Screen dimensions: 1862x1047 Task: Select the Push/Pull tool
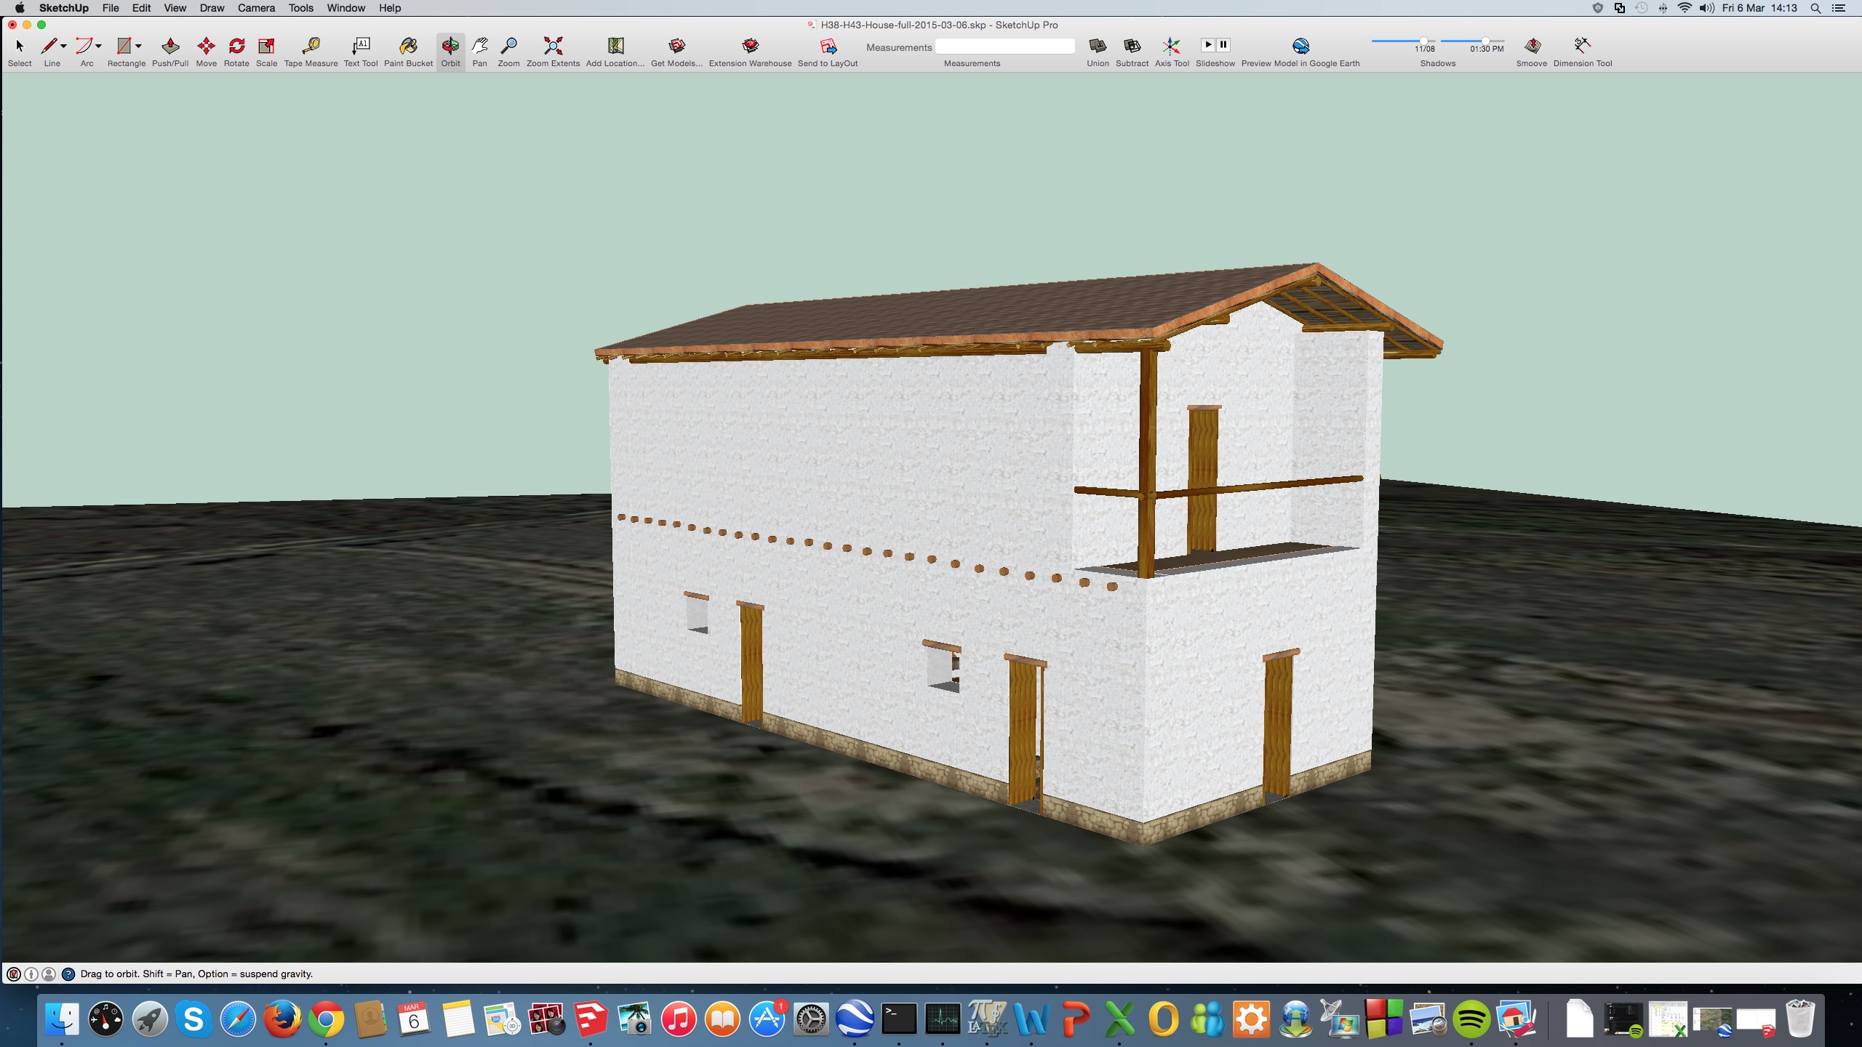coord(170,47)
